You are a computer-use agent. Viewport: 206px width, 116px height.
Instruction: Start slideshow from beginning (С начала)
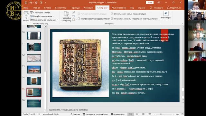[x=26, y=16]
